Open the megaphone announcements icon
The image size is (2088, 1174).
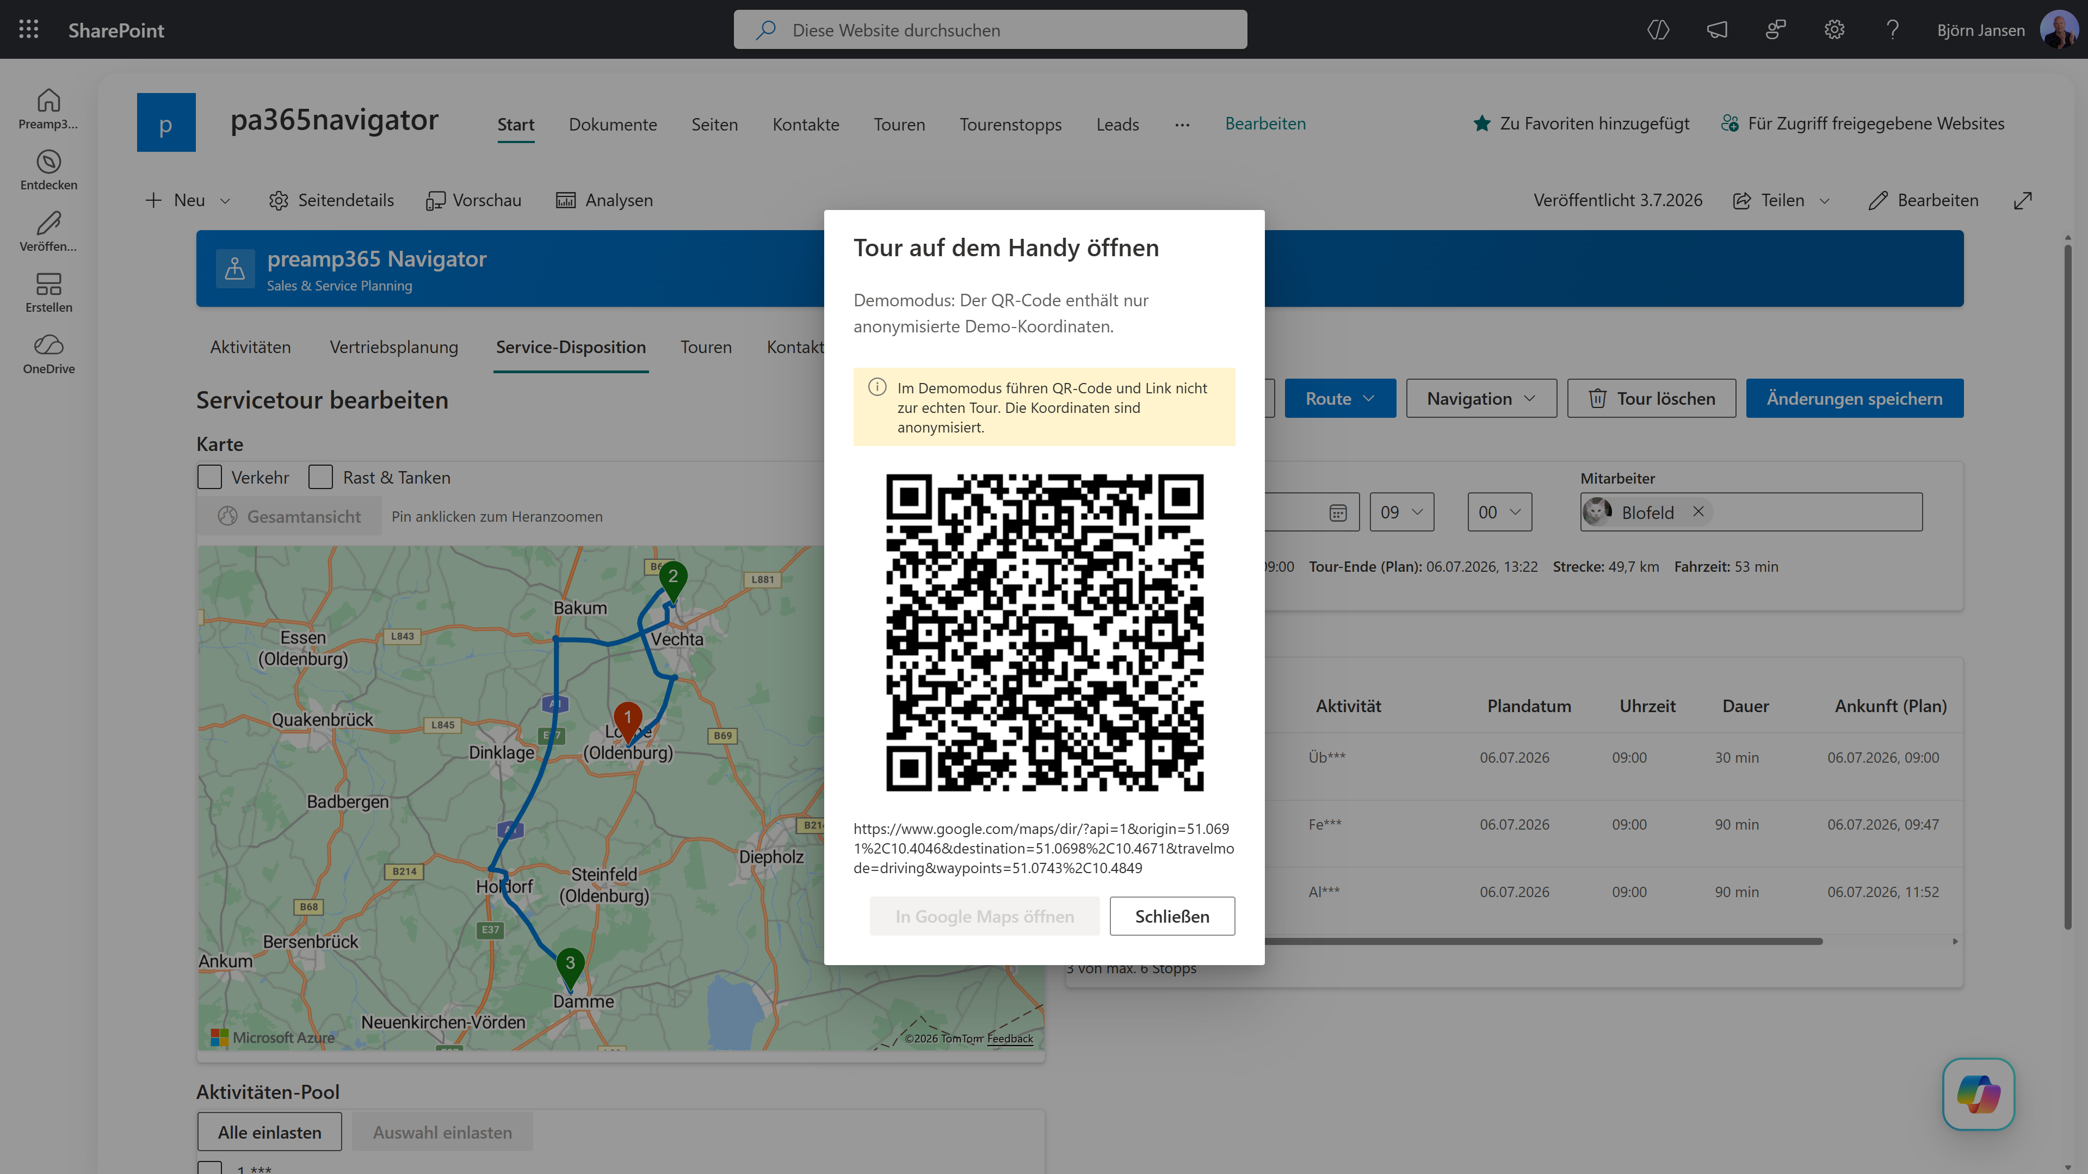[1717, 30]
